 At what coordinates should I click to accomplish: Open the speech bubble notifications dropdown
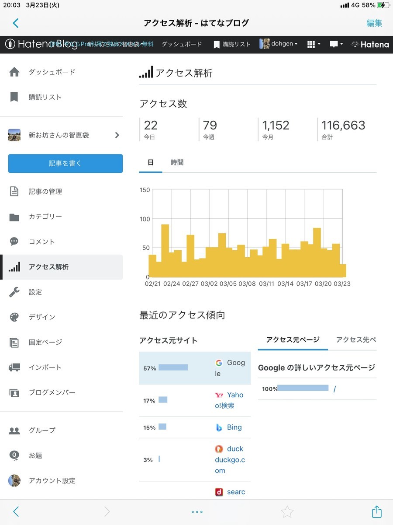336,44
